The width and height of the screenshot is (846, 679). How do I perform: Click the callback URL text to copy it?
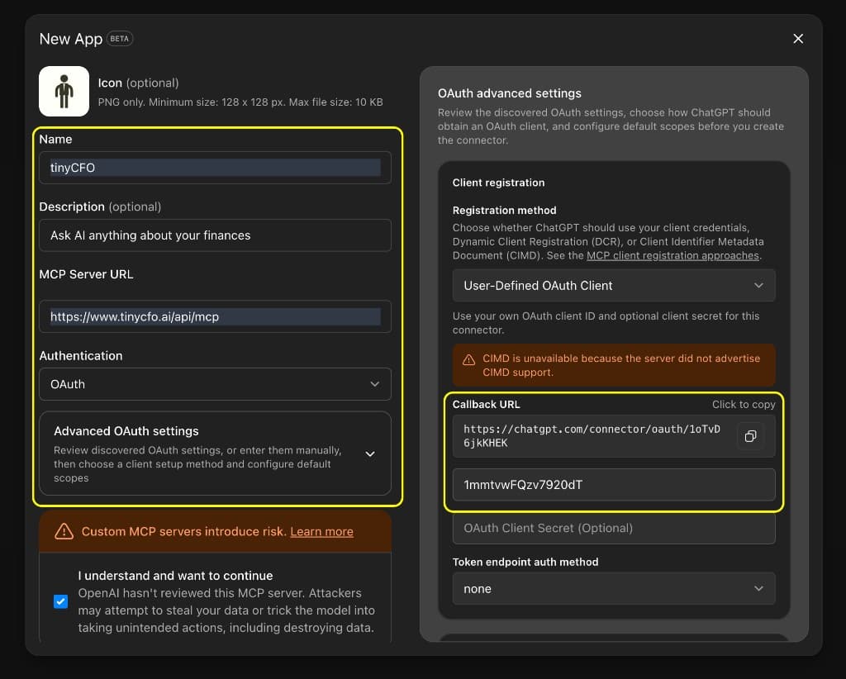coord(592,436)
